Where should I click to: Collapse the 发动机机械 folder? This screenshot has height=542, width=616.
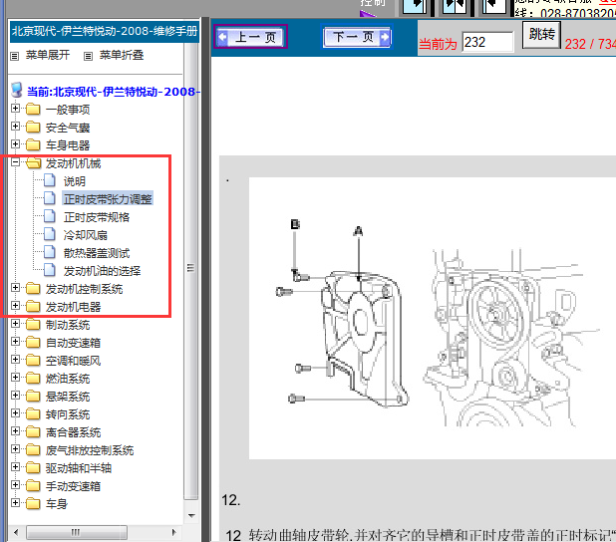pos(15,161)
